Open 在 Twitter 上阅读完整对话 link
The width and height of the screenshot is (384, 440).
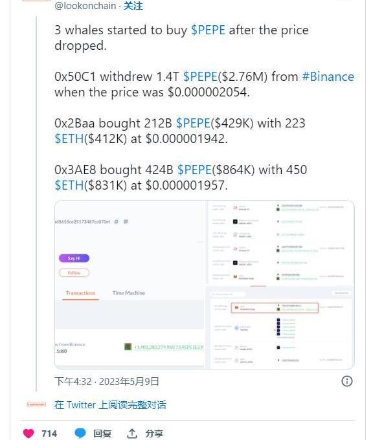point(110,404)
